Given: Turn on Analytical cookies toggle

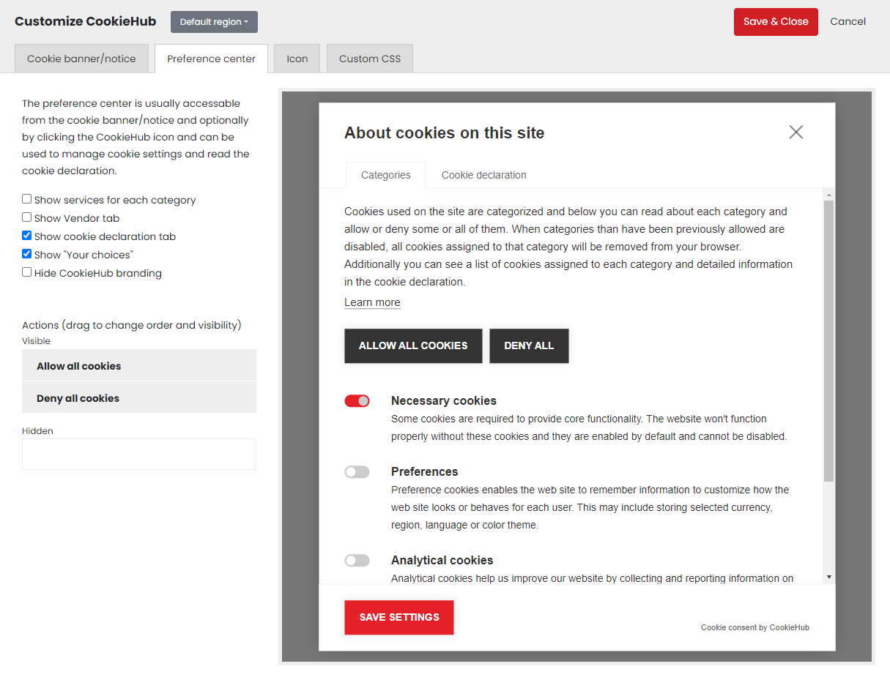Looking at the screenshot, I should tap(357, 560).
